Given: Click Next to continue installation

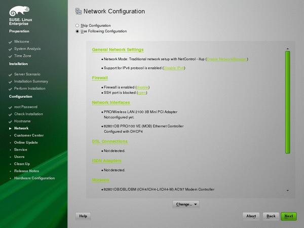Looking at the screenshot, I should (x=289, y=216).
